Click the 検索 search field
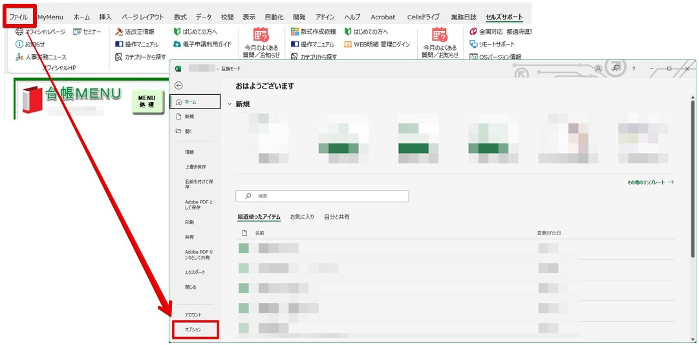699x345 pixels. [x=322, y=196]
